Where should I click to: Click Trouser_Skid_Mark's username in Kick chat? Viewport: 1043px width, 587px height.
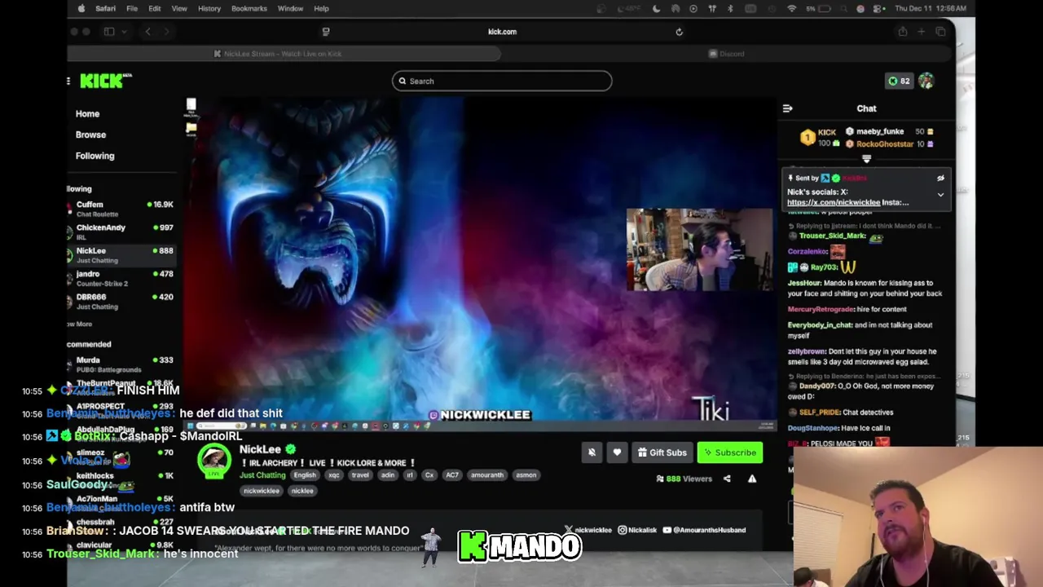tap(832, 236)
